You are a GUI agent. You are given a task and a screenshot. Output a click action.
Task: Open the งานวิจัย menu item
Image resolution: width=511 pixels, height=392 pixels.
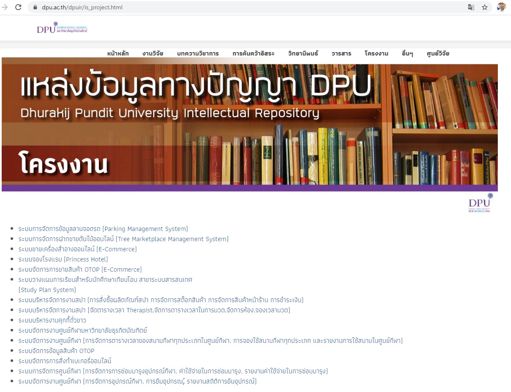coord(153,53)
